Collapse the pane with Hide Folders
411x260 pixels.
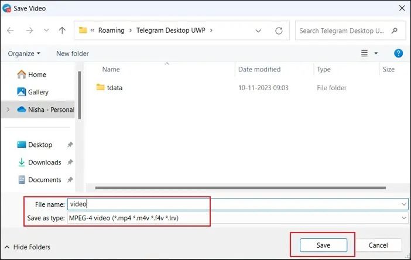(x=27, y=247)
